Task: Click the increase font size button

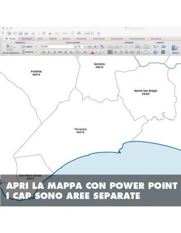Action: coord(90,46)
